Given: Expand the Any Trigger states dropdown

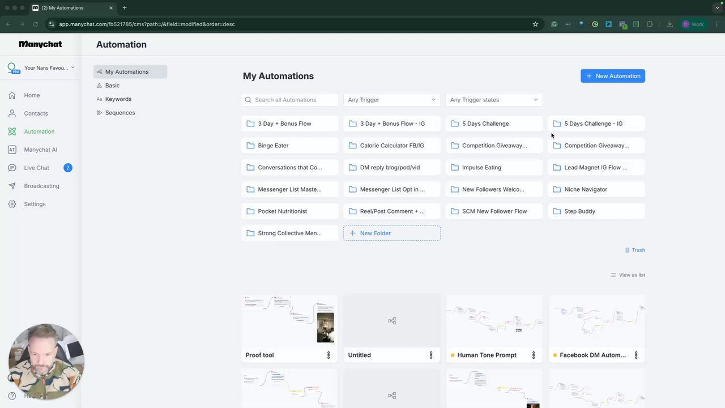Looking at the screenshot, I should point(494,100).
